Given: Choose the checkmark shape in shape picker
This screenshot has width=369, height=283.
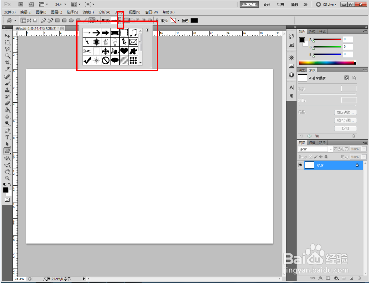Looking at the screenshot, I should [87, 61].
